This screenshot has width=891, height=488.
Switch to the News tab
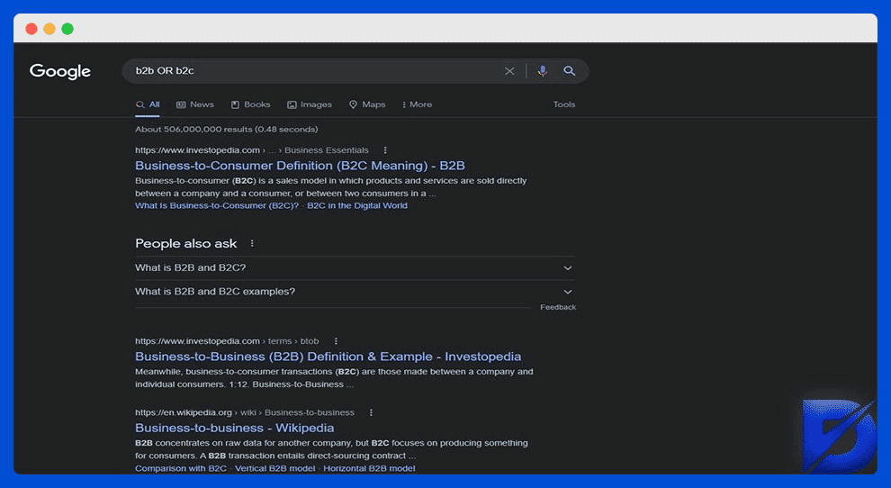click(x=195, y=104)
